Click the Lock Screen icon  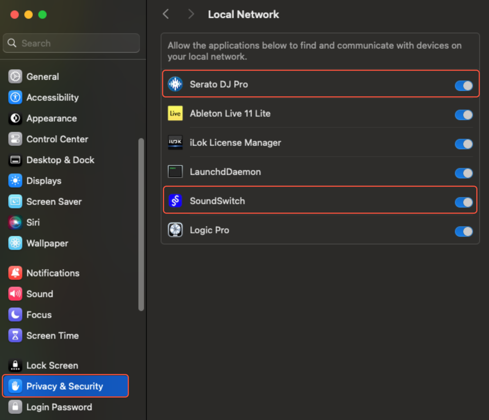click(15, 365)
